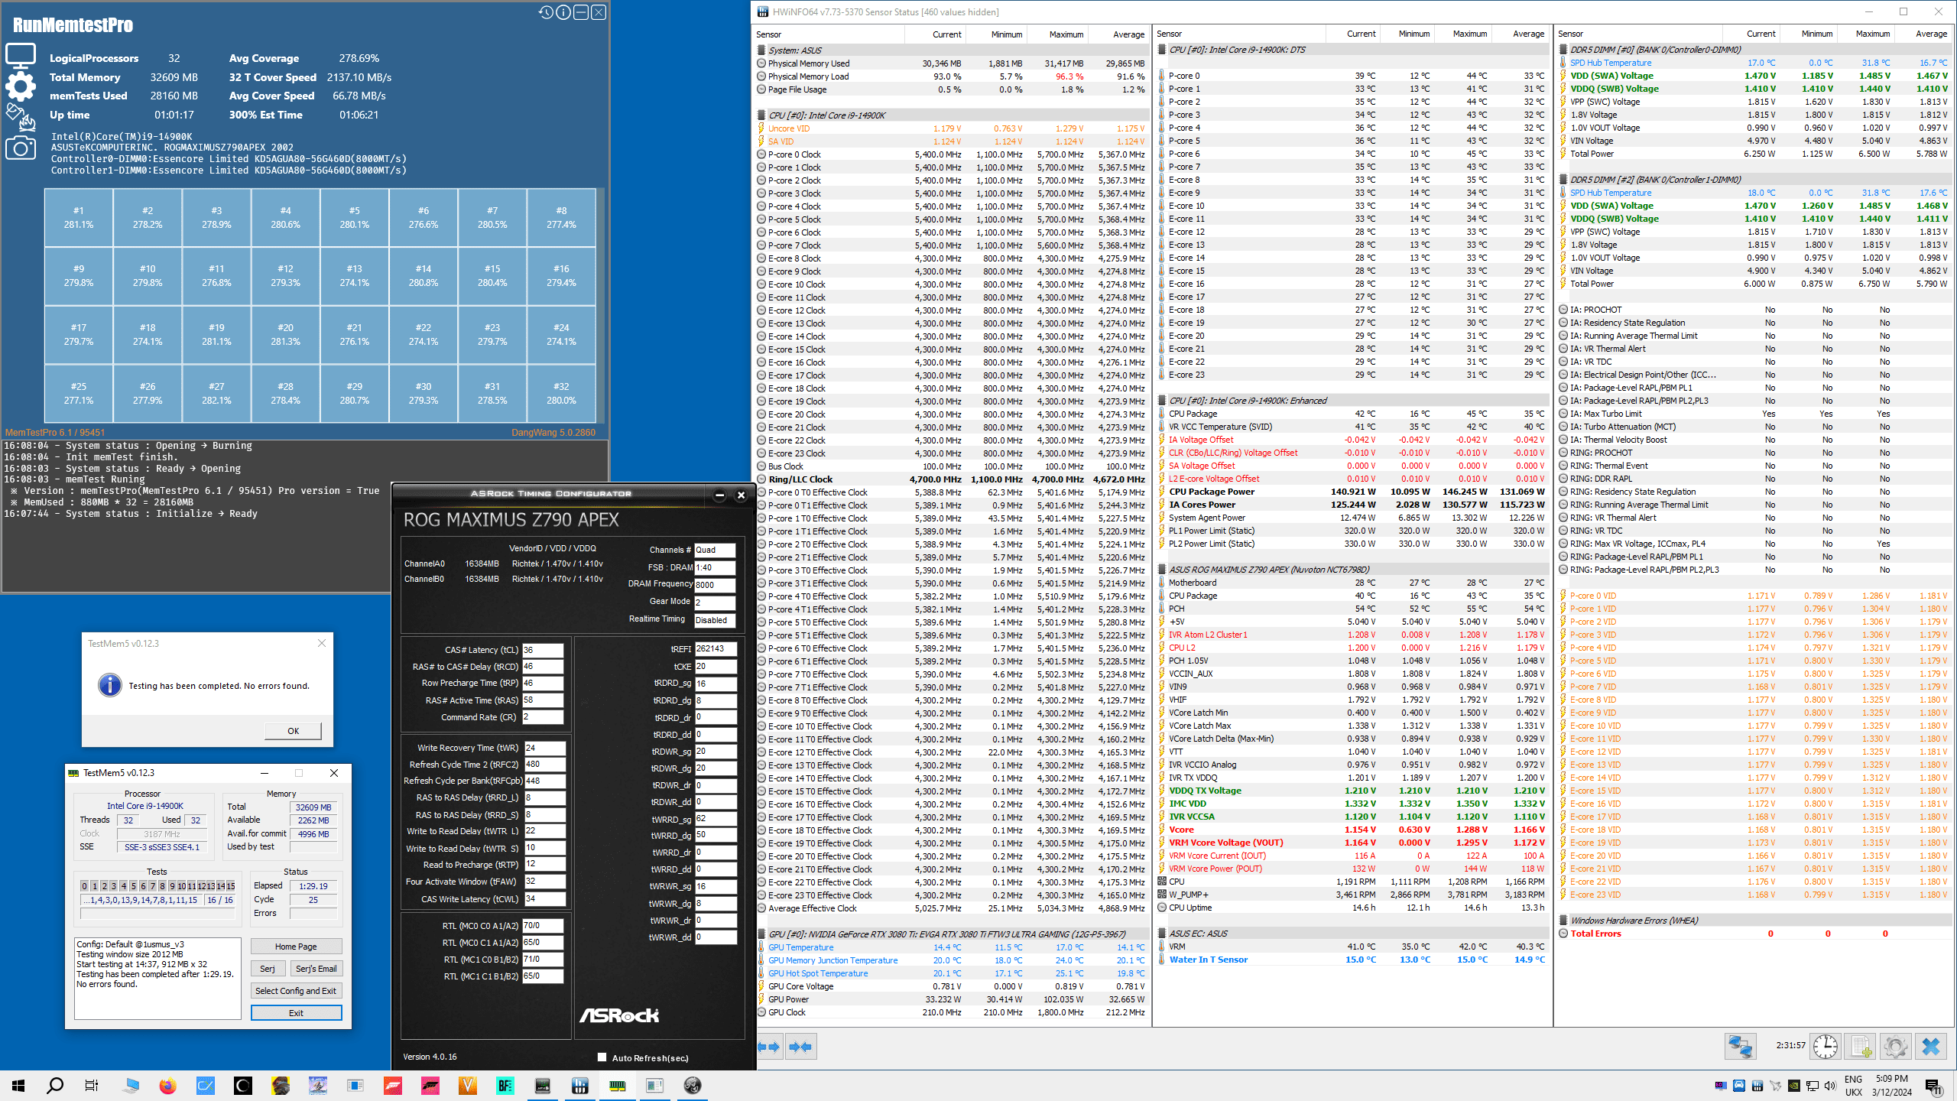Screen dimensions: 1957x1101
Task: Click Average column header in third HWiNFO pane
Action: pos(1922,34)
